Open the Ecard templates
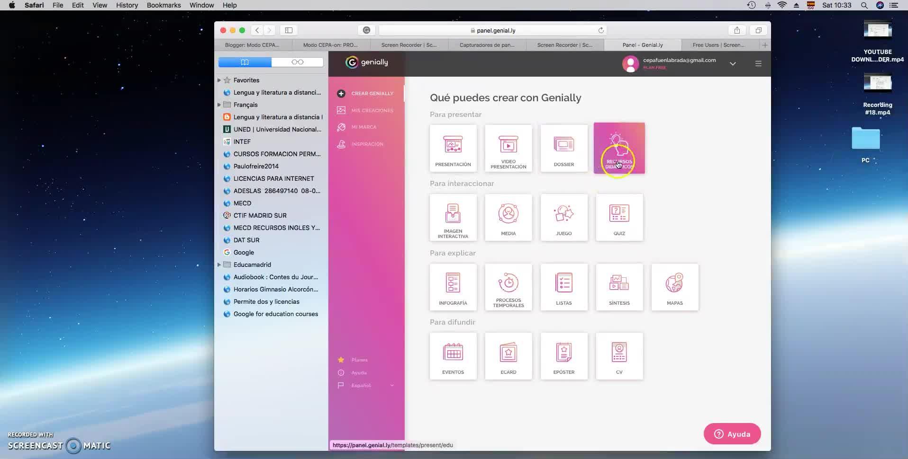Screen dimensions: 908x459 (x=508, y=356)
